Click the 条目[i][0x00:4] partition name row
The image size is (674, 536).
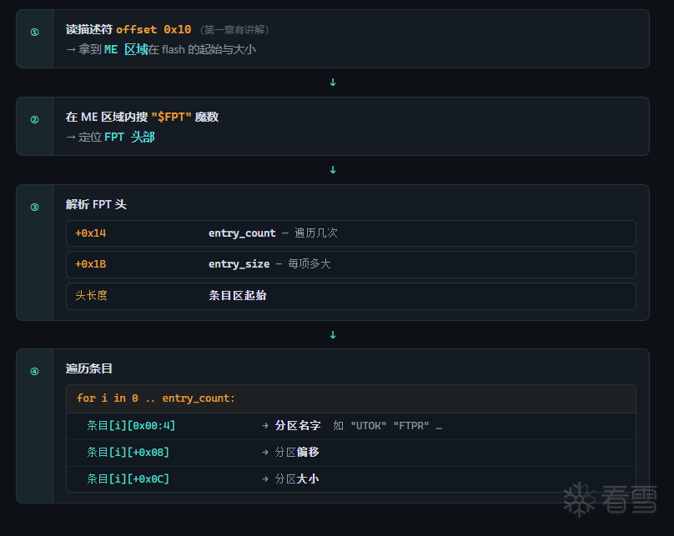[x=350, y=426]
